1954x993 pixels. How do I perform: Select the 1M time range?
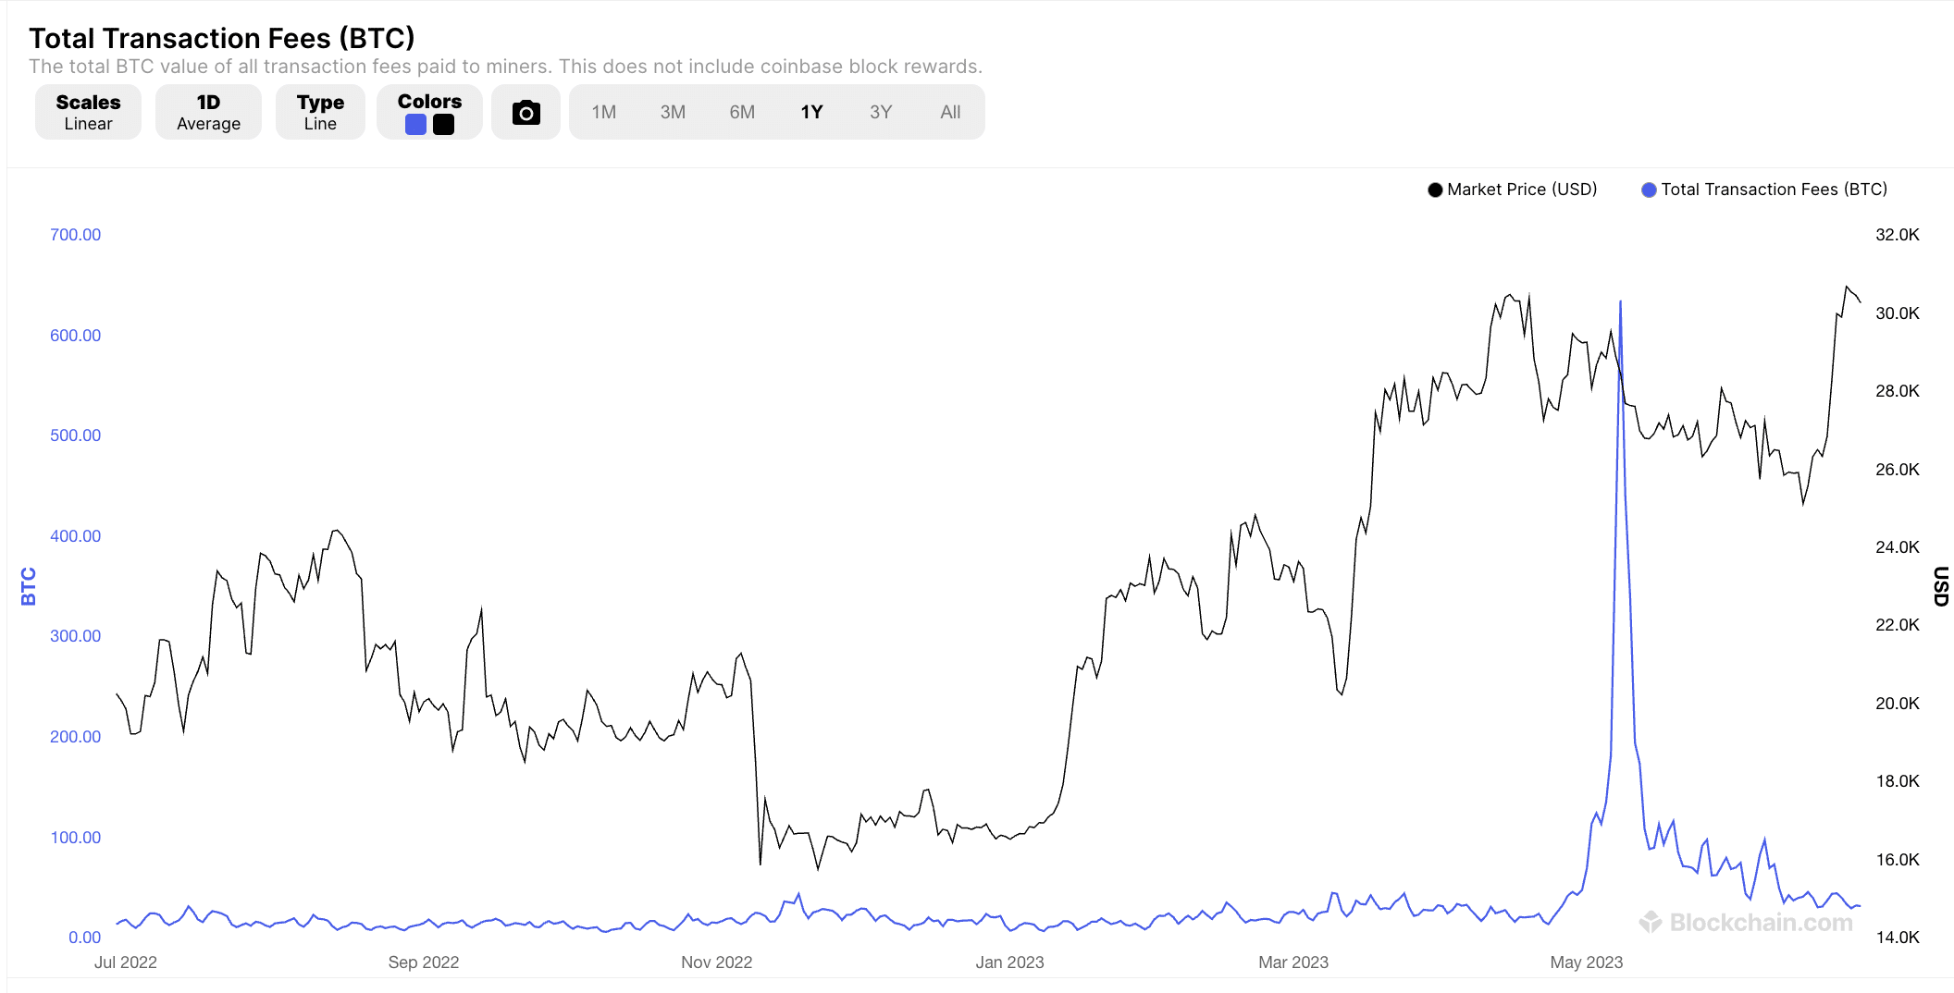pyautogui.click(x=604, y=112)
